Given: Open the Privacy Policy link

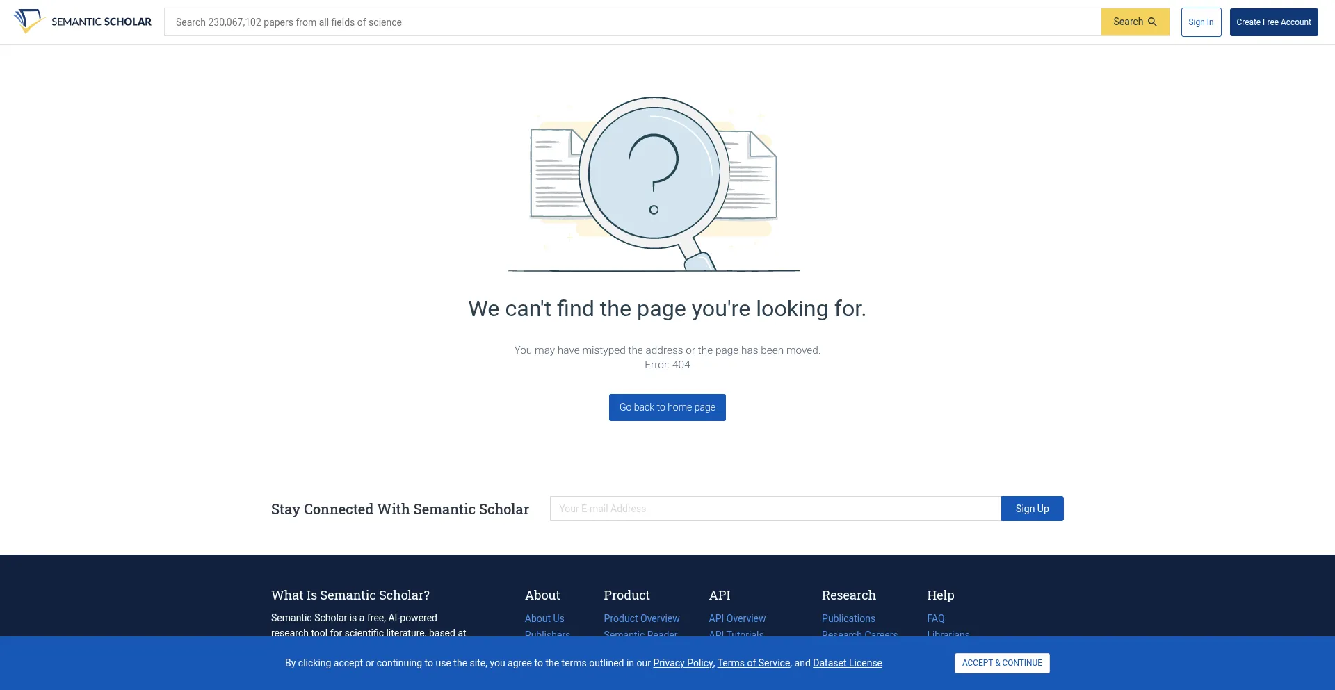Looking at the screenshot, I should 683,663.
